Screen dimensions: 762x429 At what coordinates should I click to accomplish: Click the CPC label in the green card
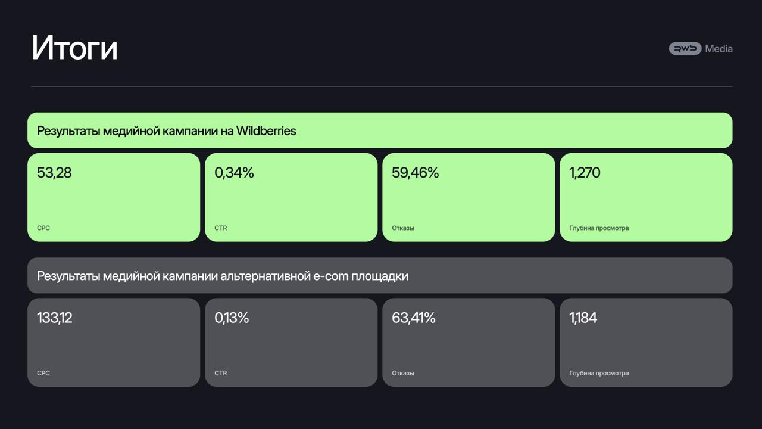[43, 228]
